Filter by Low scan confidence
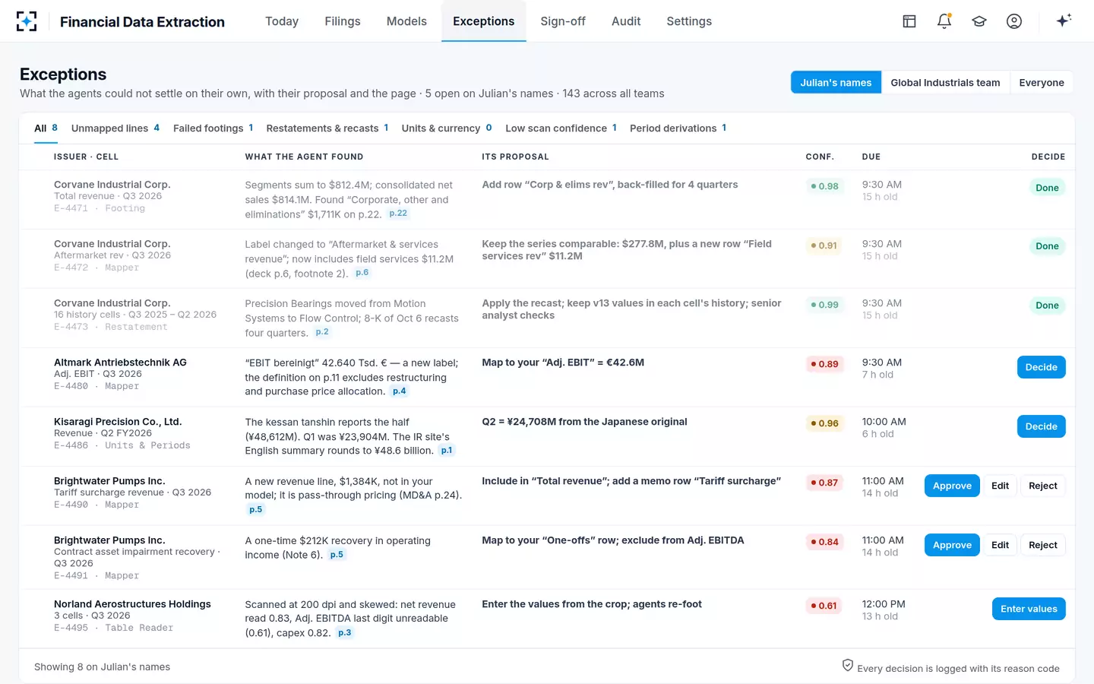Viewport: 1094px width, 684px height. [561, 128]
